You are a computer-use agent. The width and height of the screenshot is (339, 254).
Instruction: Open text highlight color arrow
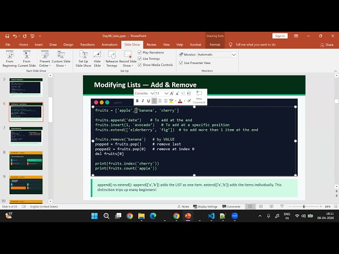click(175, 101)
